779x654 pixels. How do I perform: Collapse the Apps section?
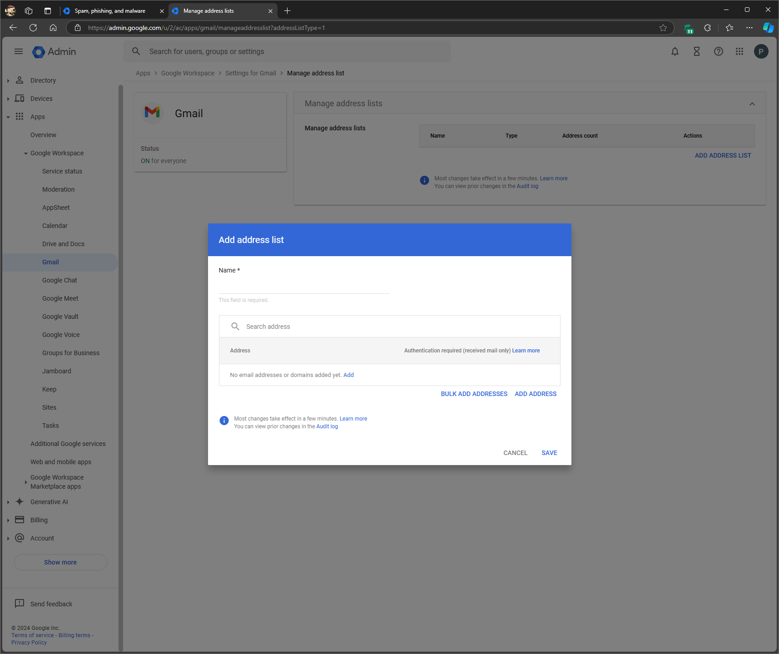(x=8, y=117)
